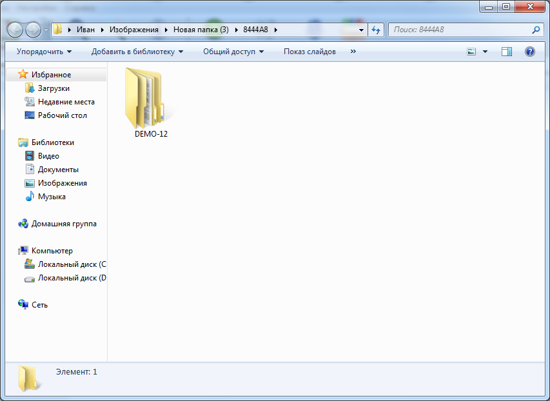Click the Избранное star icon
Image resolution: width=550 pixels, height=401 pixels.
pos(23,74)
